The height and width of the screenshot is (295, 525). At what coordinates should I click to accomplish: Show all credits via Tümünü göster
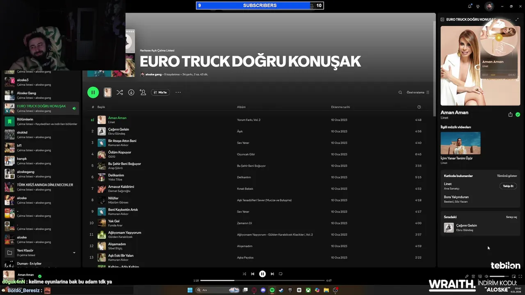507,176
